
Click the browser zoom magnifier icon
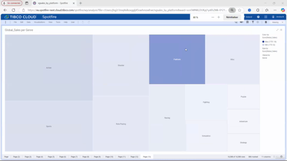(x=232, y=10)
